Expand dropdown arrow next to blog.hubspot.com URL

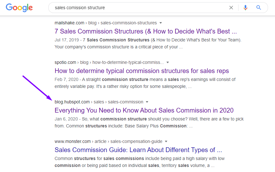(147, 102)
